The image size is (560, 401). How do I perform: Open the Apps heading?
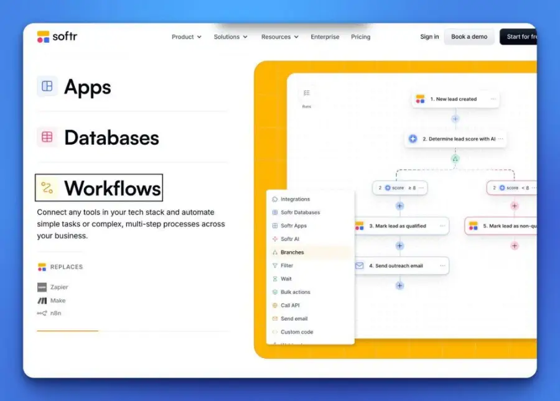(88, 87)
